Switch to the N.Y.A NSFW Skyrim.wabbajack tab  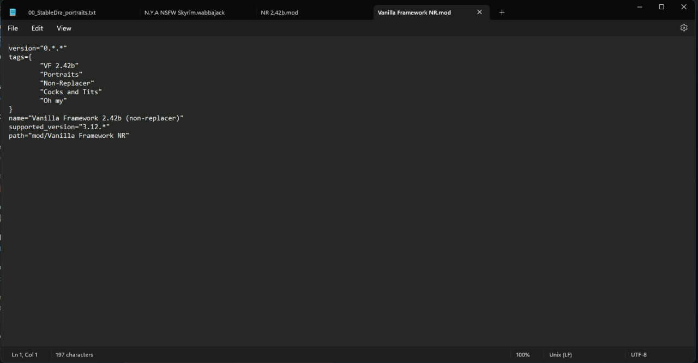point(184,12)
